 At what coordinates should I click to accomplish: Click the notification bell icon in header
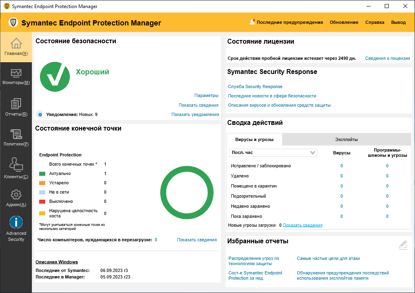(252, 22)
